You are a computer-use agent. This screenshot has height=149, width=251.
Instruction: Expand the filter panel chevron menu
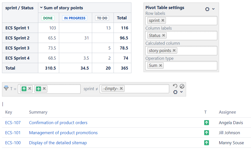tap(181, 92)
